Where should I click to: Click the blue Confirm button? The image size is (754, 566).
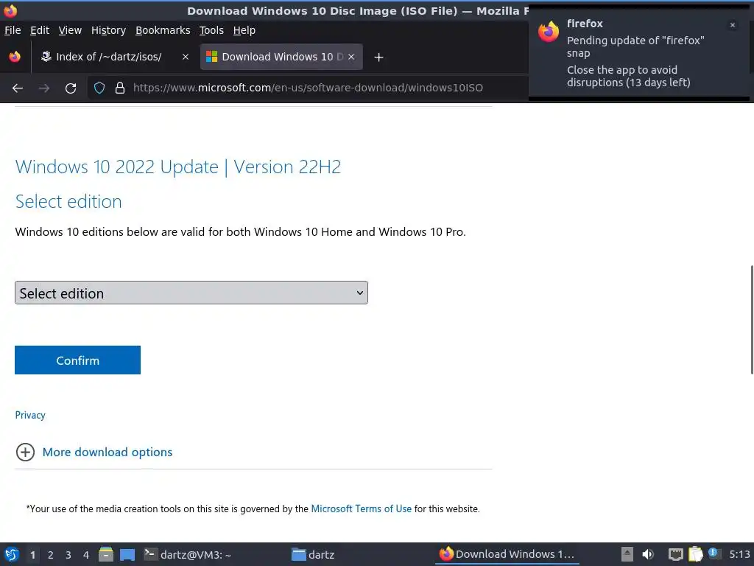point(77,360)
